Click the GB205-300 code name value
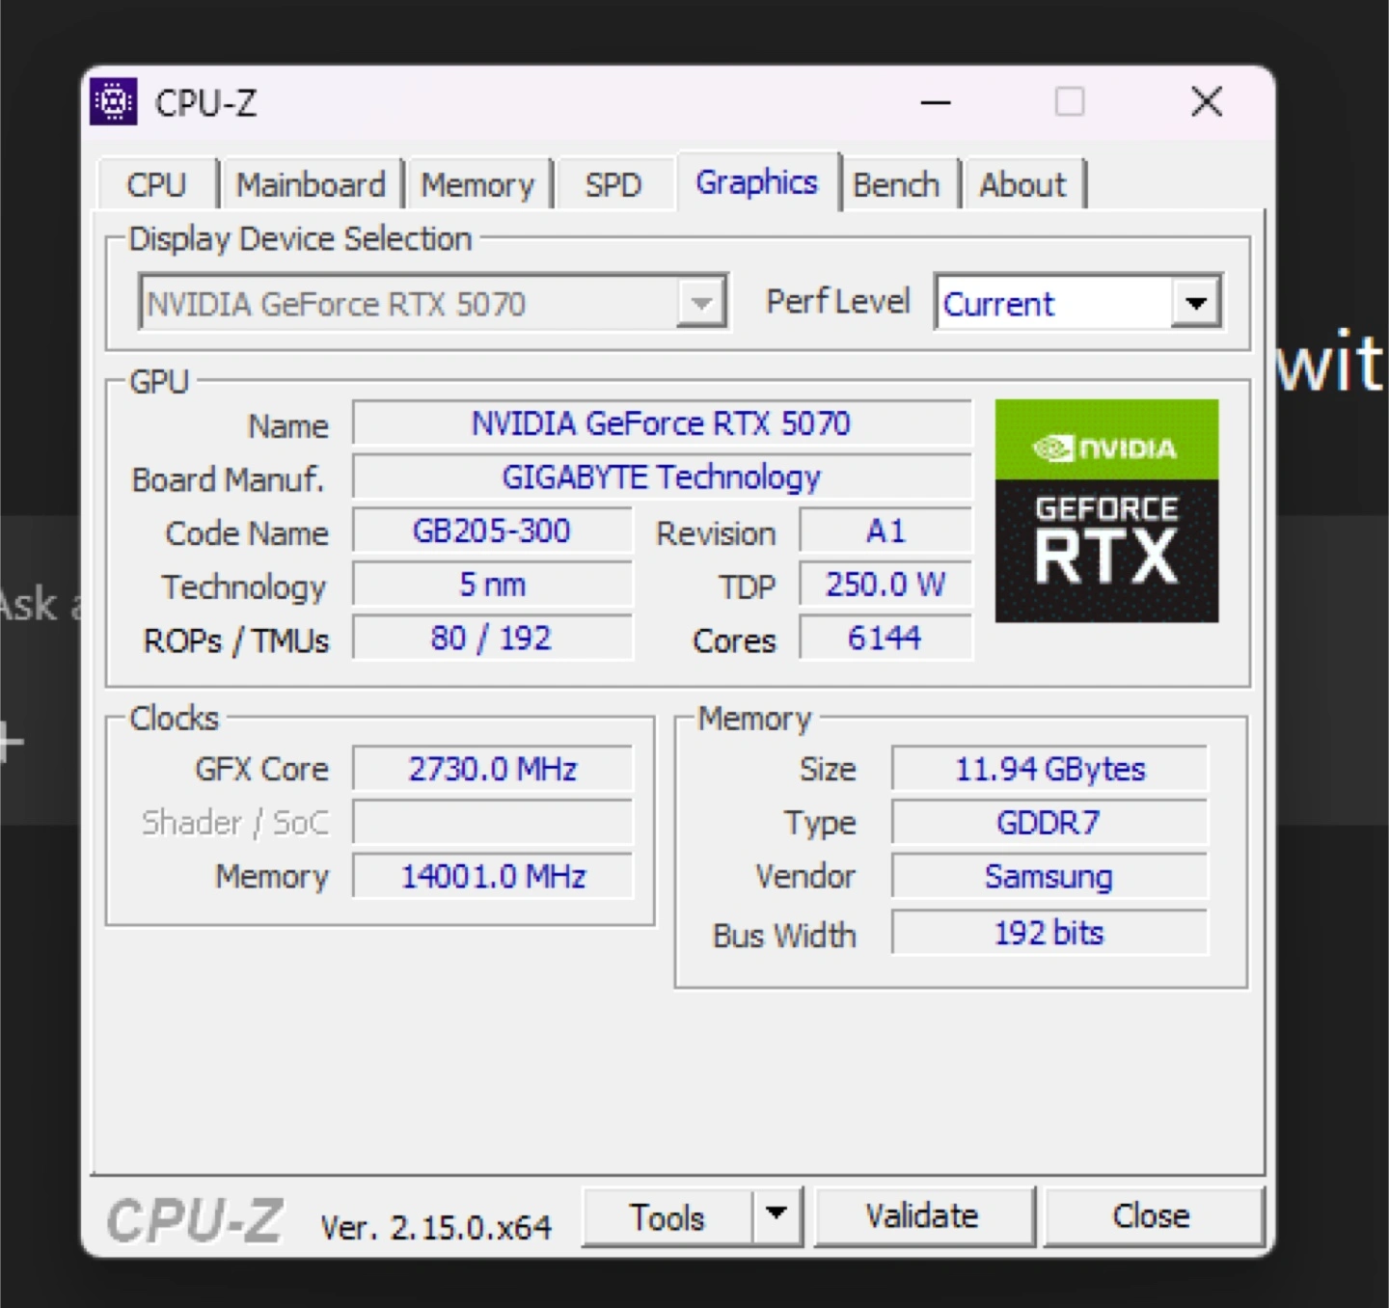 pyautogui.click(x=492, y=531)
